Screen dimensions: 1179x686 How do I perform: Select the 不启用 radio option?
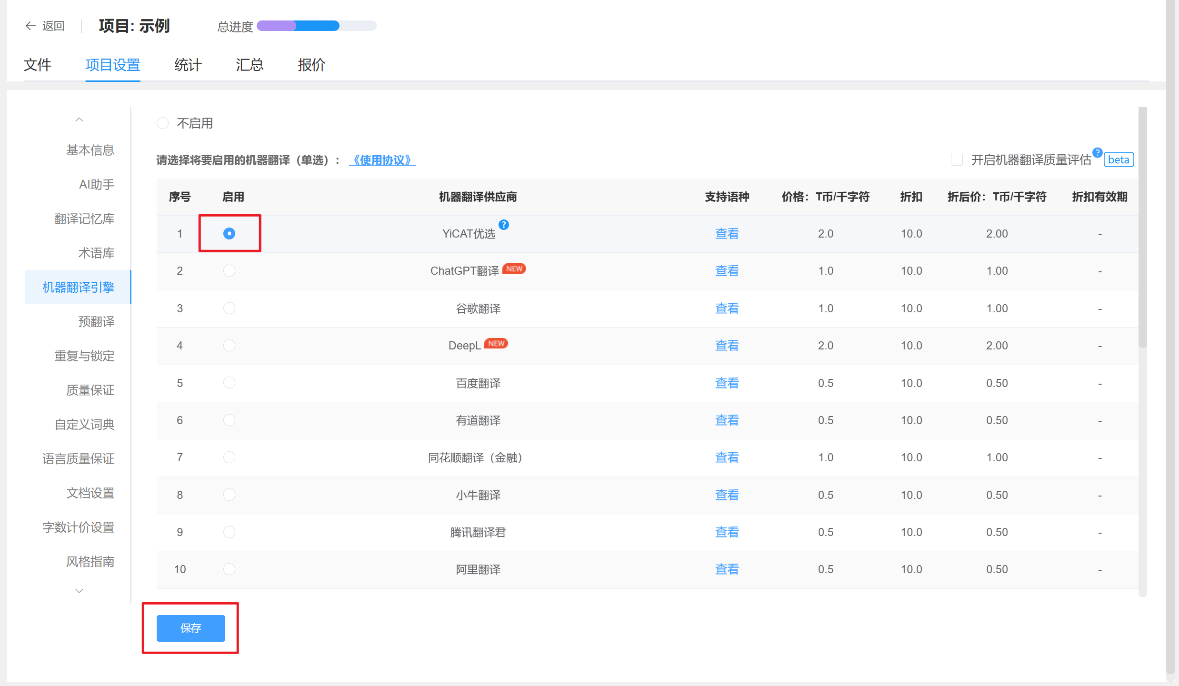[x=162, y=123]
